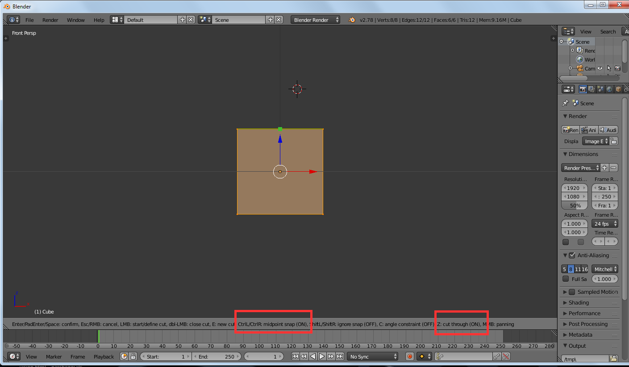Open the Timeline editor type selector
Image resolution: width=629 pixels, height=367 pixels.
(13, 356)
